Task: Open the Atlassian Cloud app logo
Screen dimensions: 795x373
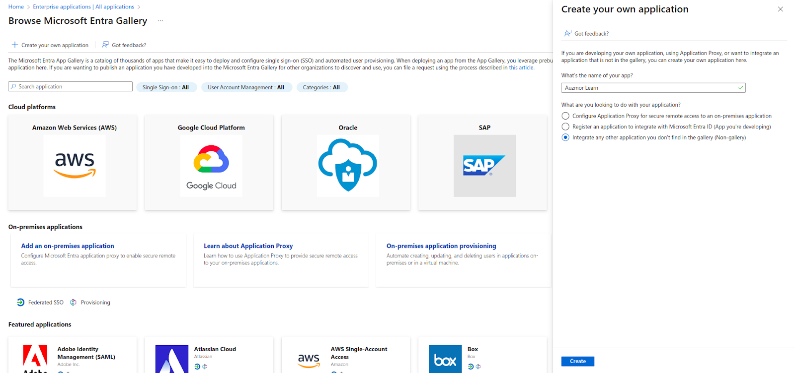Action: click(x=172, y=359)
